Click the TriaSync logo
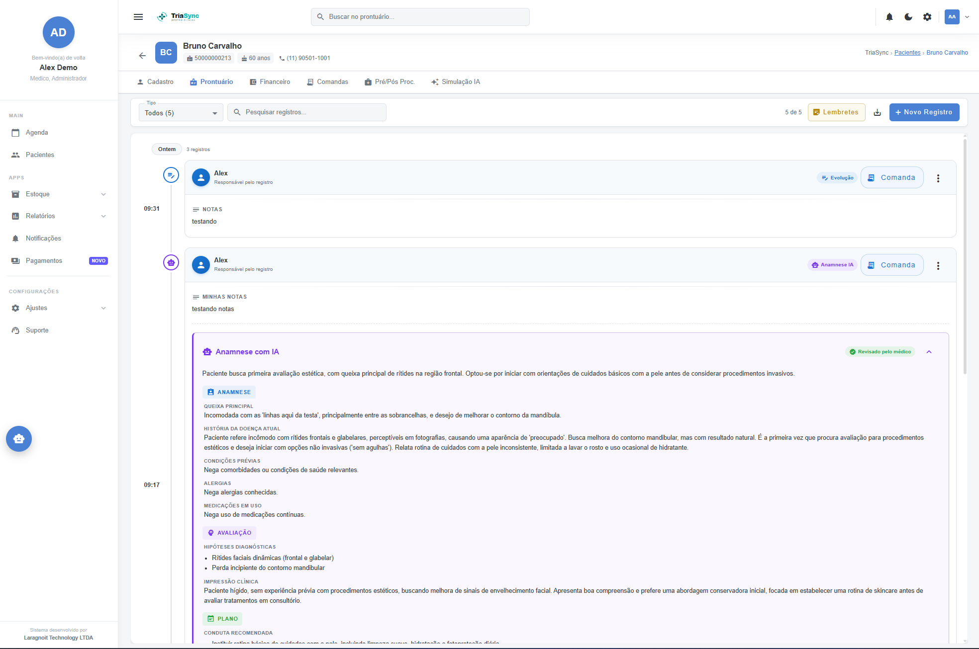979x649 pixels. pyautogui.click(x=178, y=16)
